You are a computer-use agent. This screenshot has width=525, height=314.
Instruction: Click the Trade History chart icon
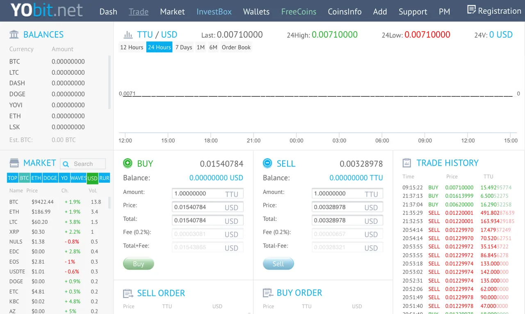point(406,163)
